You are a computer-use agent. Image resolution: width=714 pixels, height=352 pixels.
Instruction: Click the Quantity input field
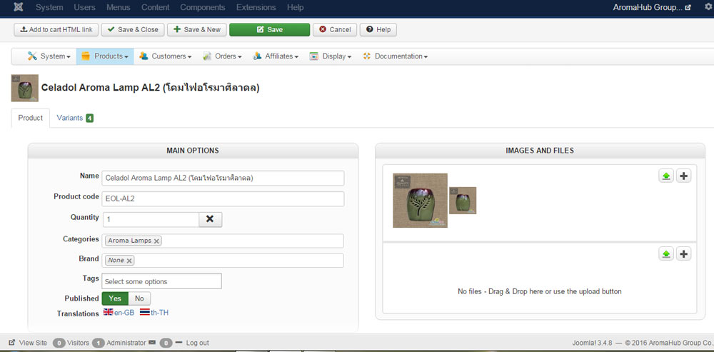click(151, 219)
